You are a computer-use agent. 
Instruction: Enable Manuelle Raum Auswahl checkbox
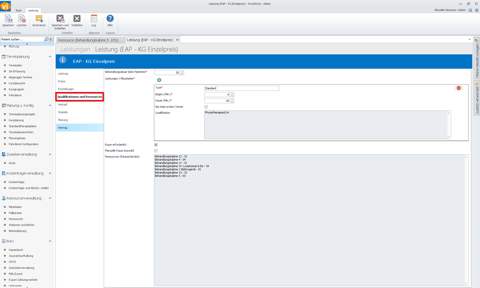point(156,151)
